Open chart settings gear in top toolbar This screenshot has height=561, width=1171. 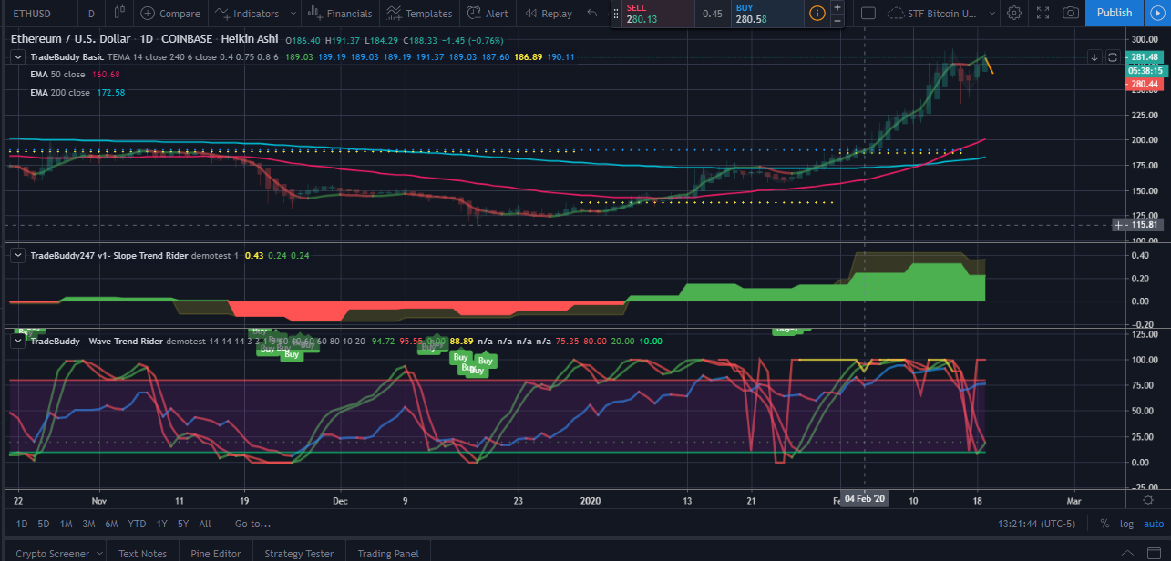(1014, 14)
